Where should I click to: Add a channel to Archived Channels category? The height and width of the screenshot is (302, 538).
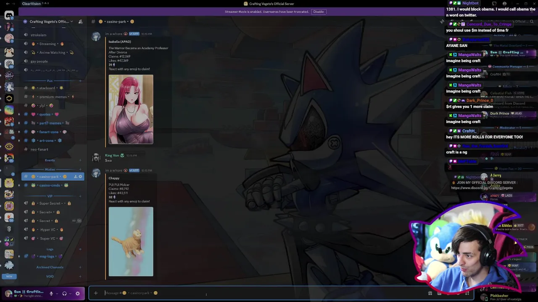coord(80,267)
